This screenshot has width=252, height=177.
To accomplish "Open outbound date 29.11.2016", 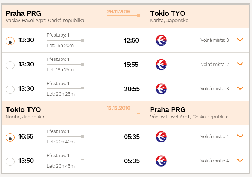I will point(119,12).
